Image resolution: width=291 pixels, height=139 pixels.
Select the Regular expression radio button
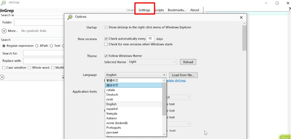(x=4, y=46)
